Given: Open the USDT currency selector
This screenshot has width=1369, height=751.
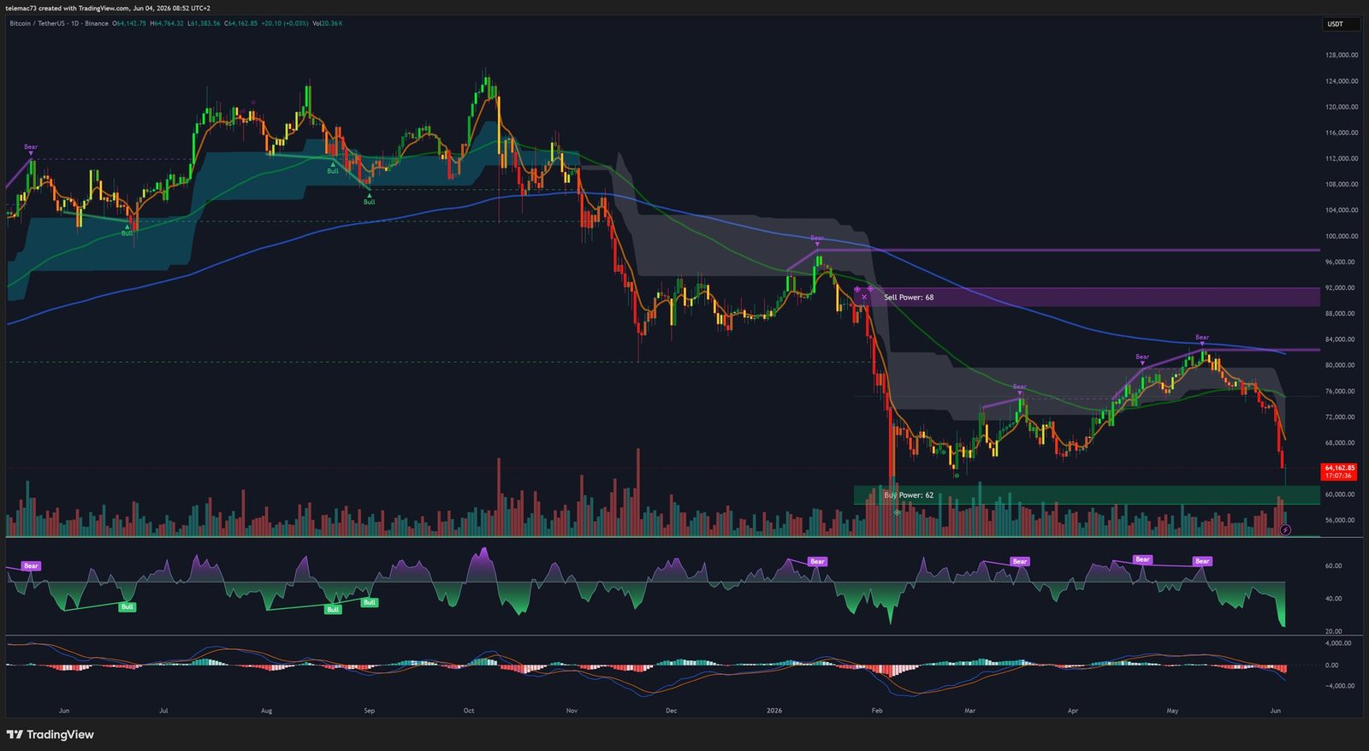Looking at the screenshot, I should point(1341,24).
